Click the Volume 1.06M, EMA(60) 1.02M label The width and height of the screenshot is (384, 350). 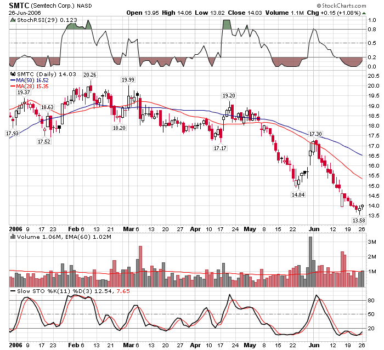click(64, 237)
